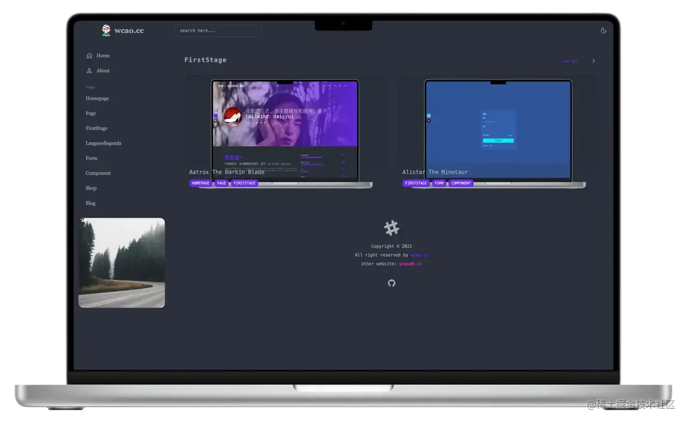This screenshot has width=687, height=422.
Task: Click FORM badge on the Alistar card
Action: pyautogui.click(x=439, y=183)
